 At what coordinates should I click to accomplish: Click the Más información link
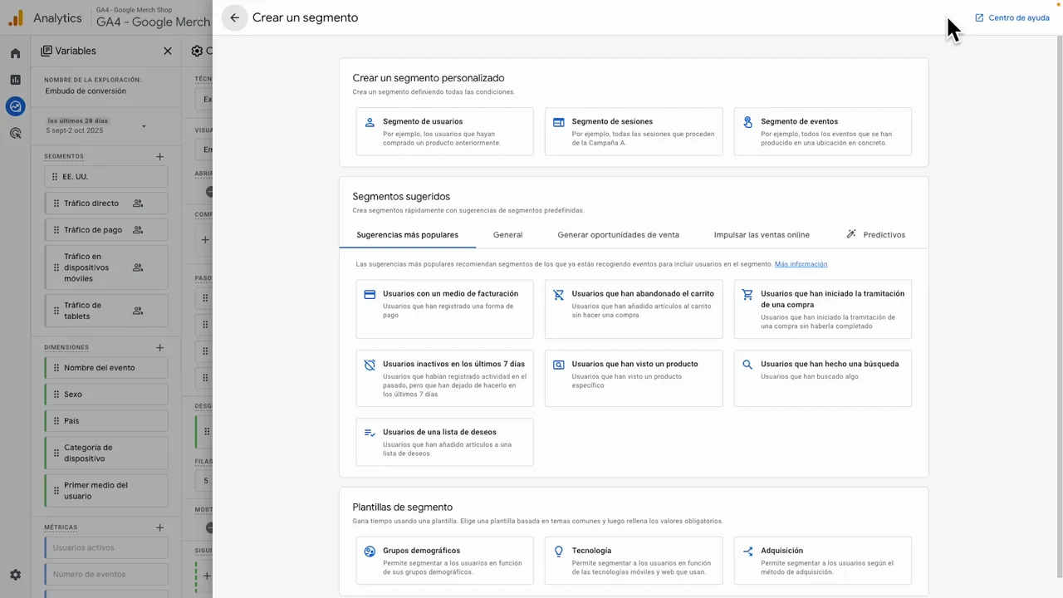tap(801, 264)
